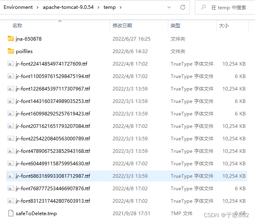The height and width of the screenshot is (222, 255).
Task: Click font icon of jr-font8312317442807603913.ttf
Action: point(11,201)
